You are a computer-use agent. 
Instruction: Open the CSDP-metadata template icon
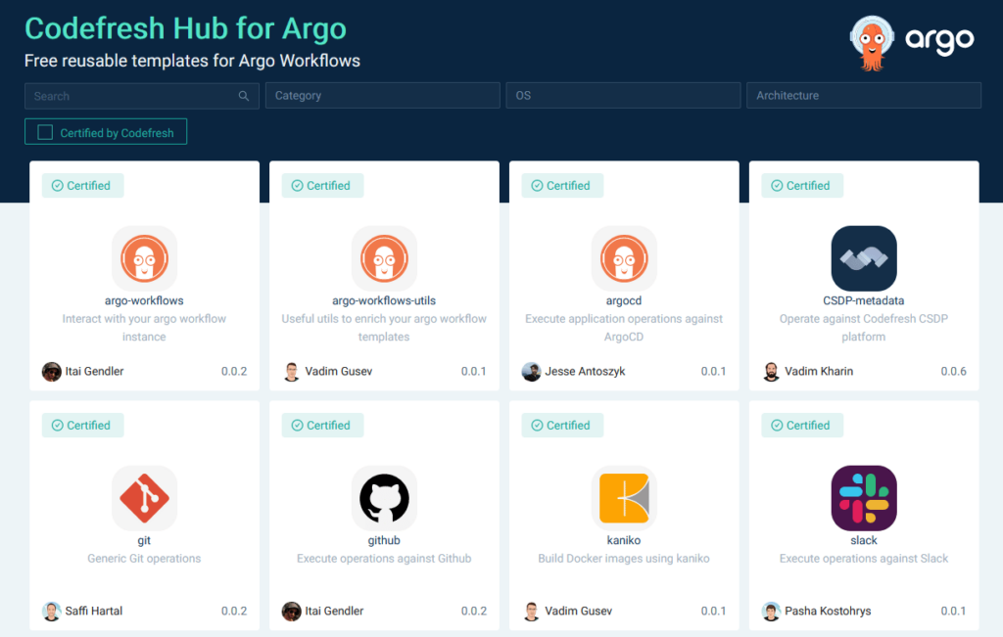863,257
